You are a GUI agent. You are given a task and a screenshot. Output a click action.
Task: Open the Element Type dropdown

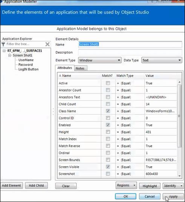coord(100,60)
